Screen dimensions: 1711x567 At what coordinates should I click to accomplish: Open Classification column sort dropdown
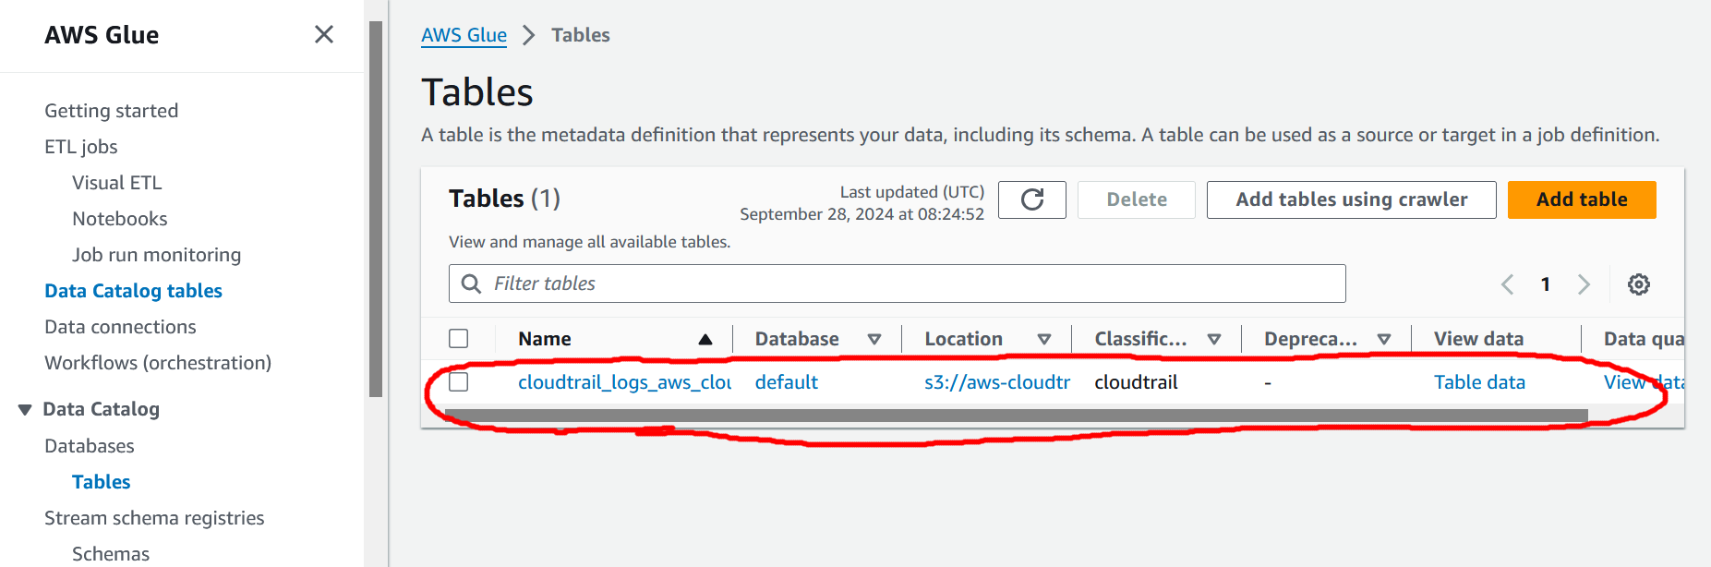1213,339
